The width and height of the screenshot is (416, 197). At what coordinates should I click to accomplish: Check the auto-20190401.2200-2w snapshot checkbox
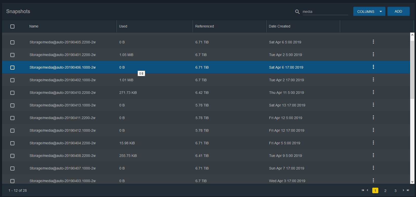click(12, 55)
